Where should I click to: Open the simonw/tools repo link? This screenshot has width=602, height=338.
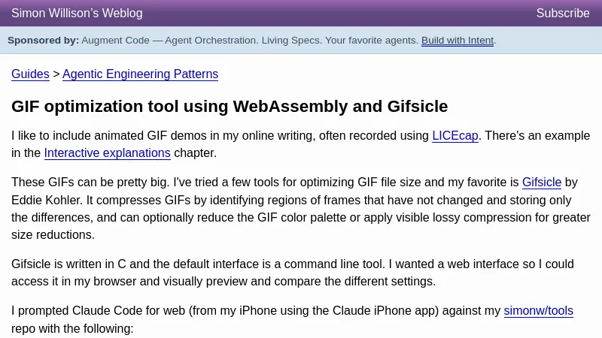click(x=538, y=311)
